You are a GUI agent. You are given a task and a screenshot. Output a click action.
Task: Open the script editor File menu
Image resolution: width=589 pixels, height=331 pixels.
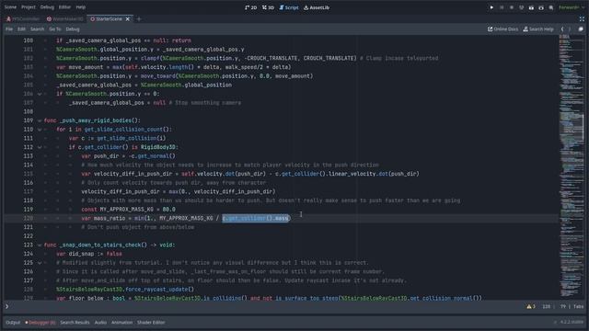tap(9, 29)
